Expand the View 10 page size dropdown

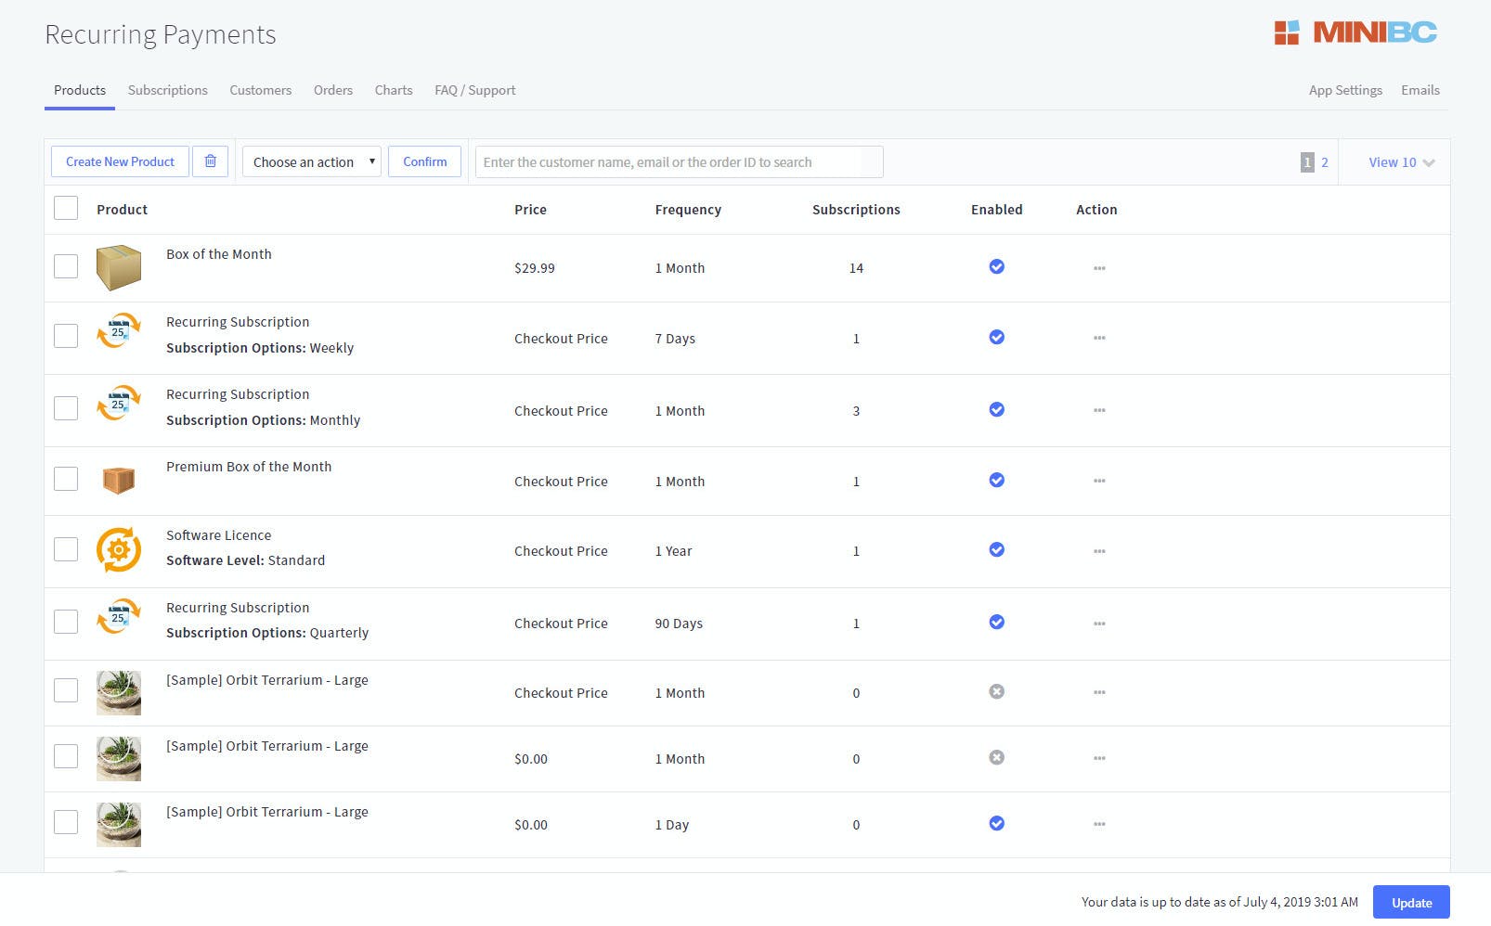coord(1401,162)
